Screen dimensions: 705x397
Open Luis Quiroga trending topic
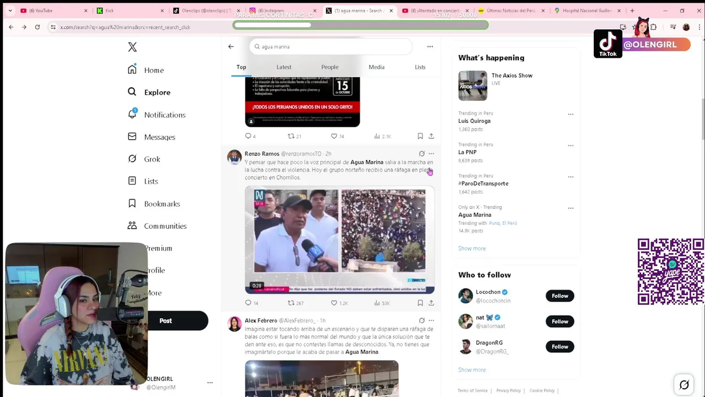pyautogui.click(x=474, y=121)
